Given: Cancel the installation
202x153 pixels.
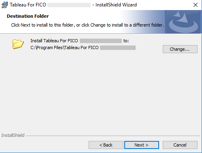Looking at the screenshot, I should pos(180,145).
